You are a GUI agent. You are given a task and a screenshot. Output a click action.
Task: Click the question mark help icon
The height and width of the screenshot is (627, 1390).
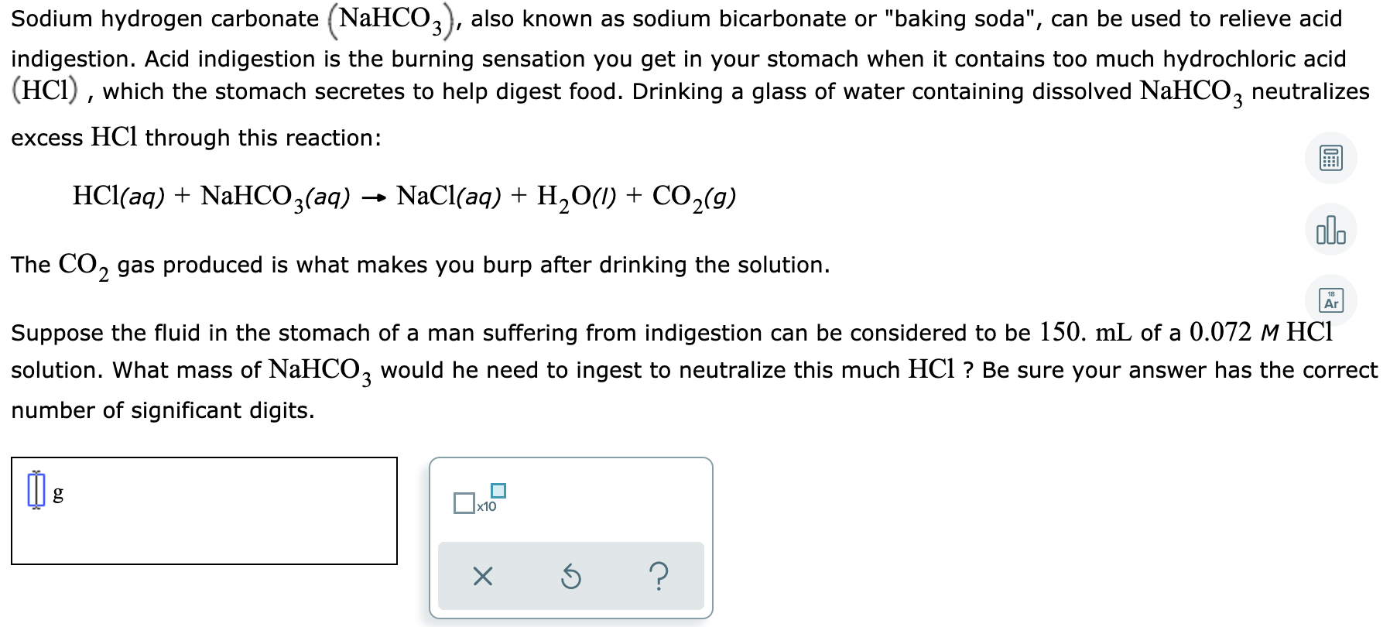coord(657,576)
